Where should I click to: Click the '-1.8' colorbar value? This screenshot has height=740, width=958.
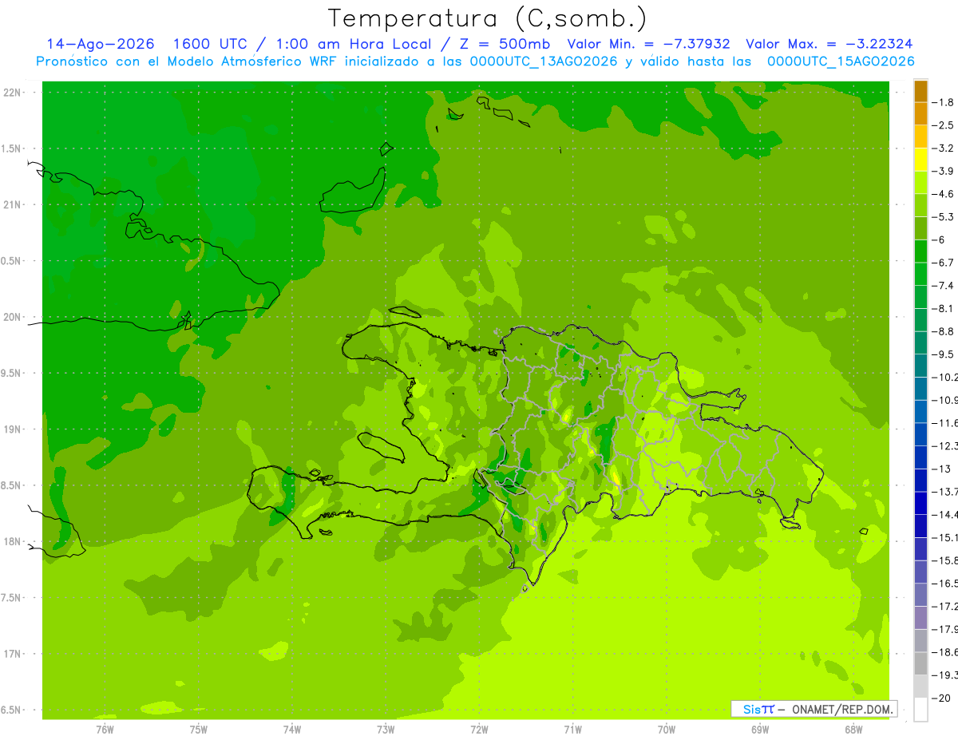click(943, 102)
